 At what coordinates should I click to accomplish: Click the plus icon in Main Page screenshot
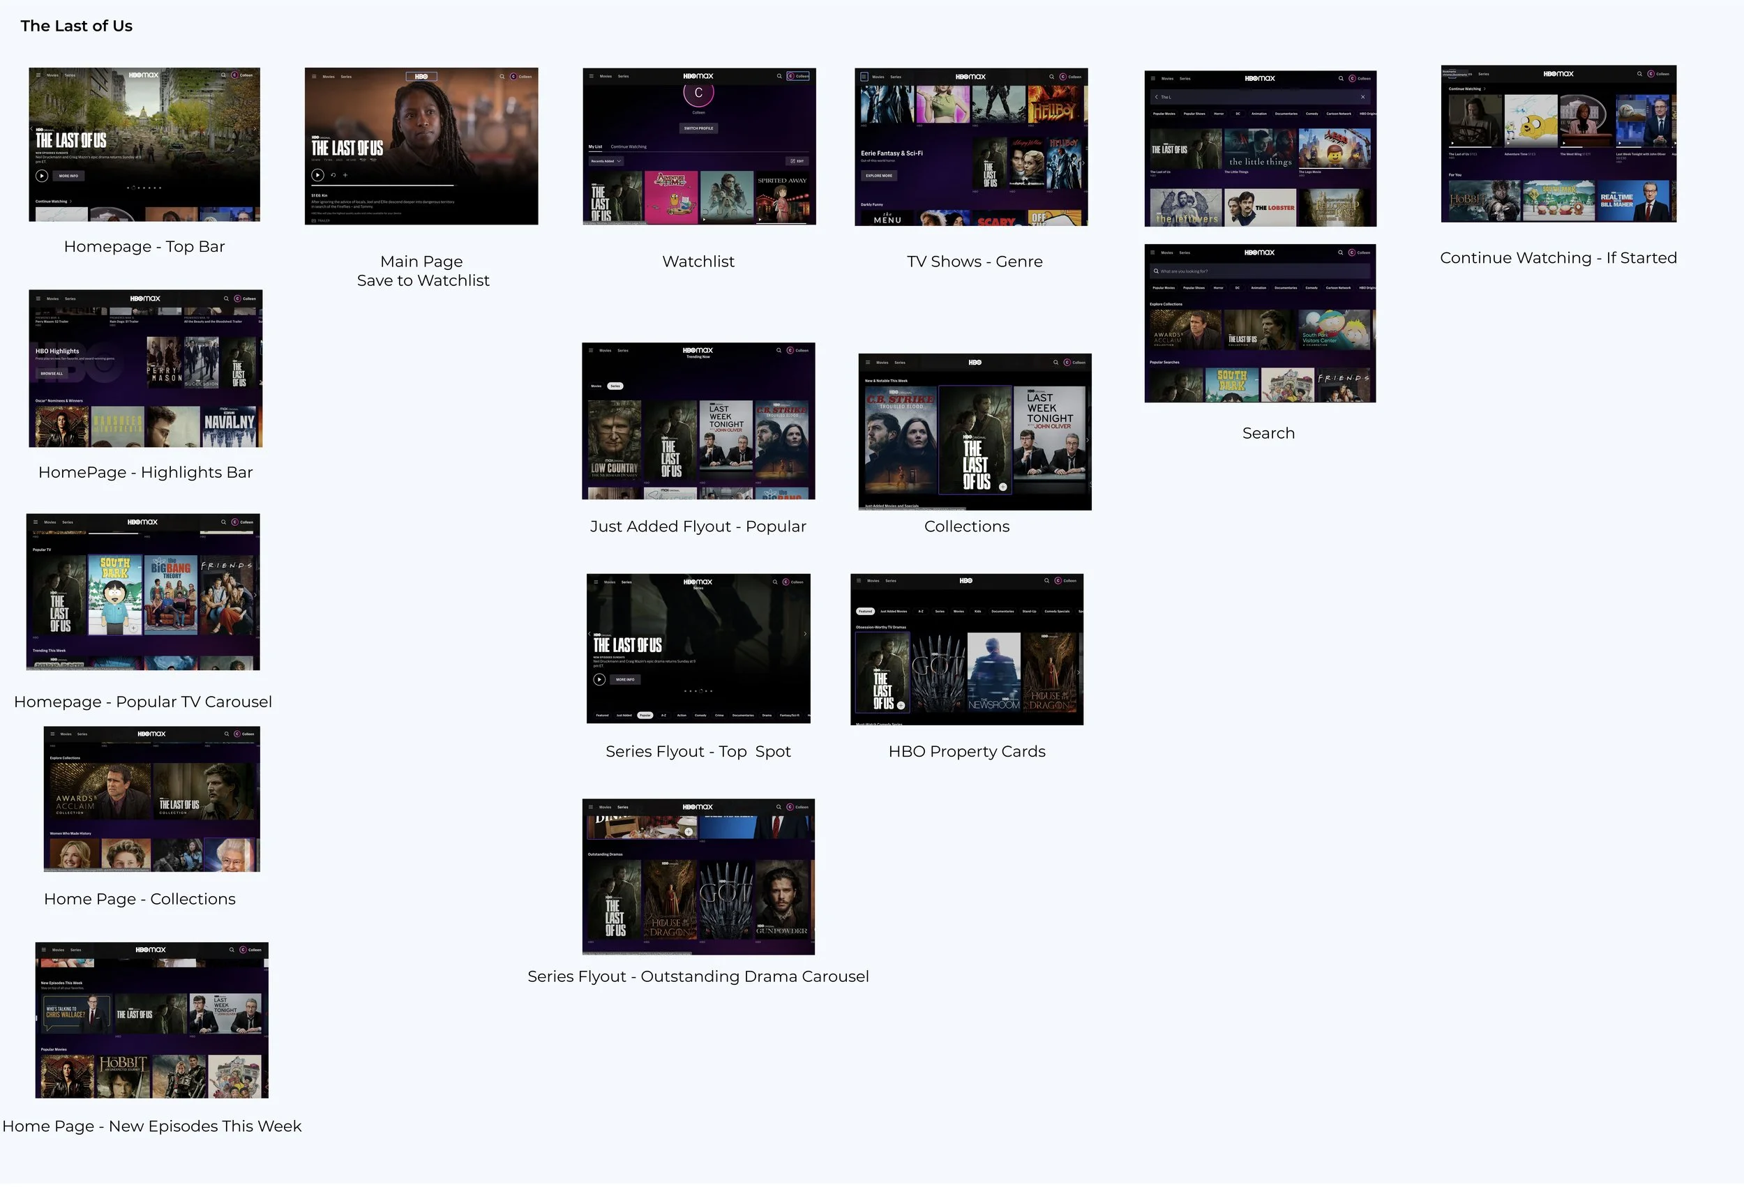[x=345, y=176]
